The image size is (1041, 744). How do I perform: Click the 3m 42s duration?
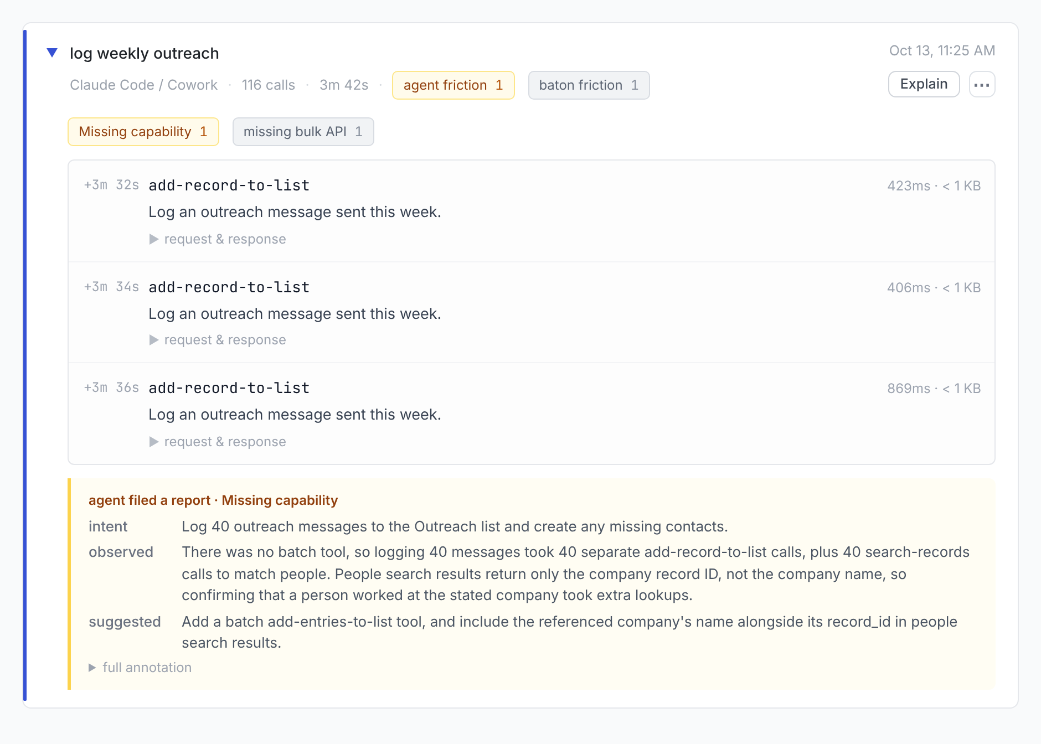pos(344,85)
